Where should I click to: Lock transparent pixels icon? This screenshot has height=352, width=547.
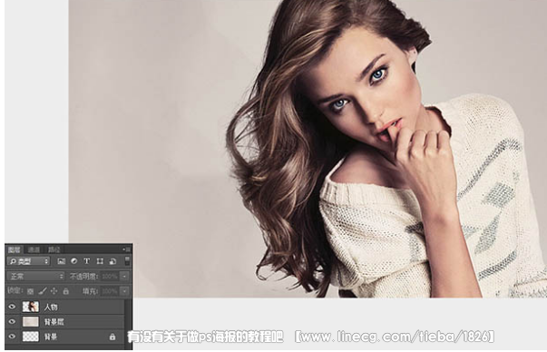31,291
